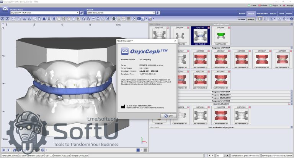Image resolution: width=294 pixels, height=158 pixels.
Task: Switch to the Images tab
Action: point(251,13)
